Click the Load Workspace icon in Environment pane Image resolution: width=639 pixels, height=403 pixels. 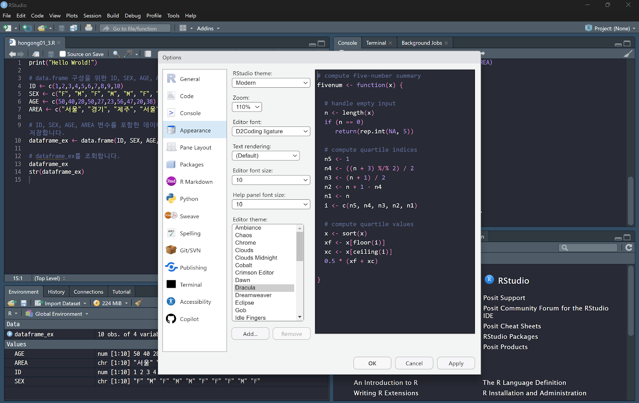[x=12, y=303]
